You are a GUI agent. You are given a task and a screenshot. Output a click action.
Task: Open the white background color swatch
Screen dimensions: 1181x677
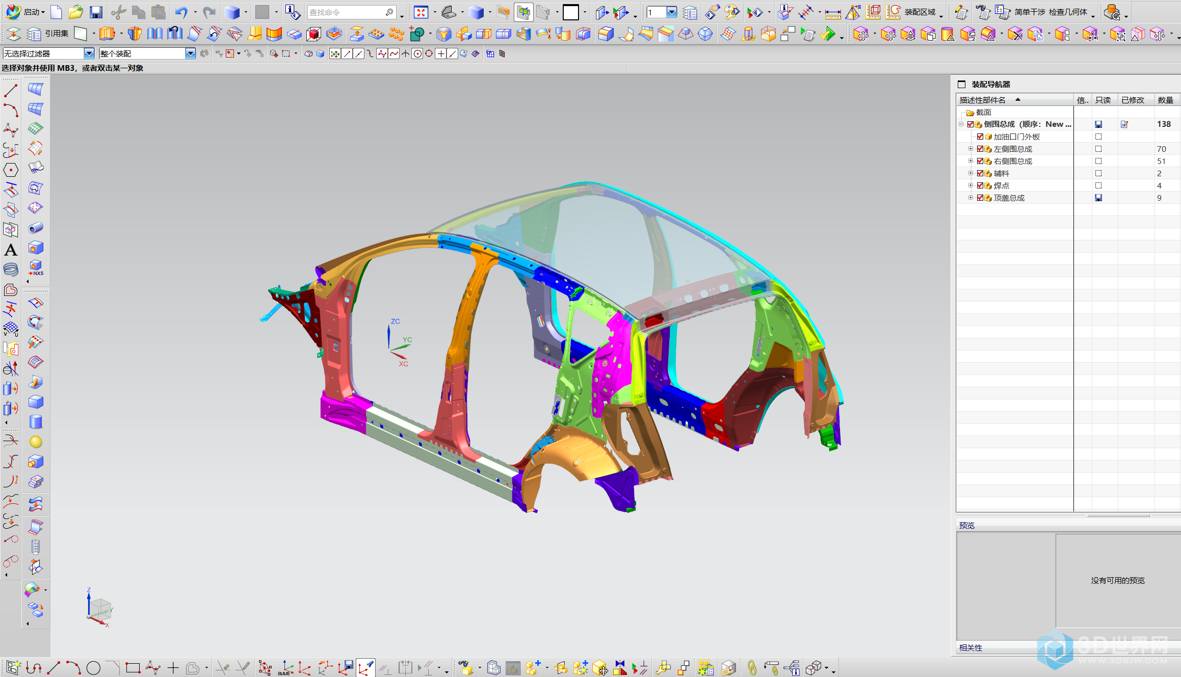pos(571,12)
